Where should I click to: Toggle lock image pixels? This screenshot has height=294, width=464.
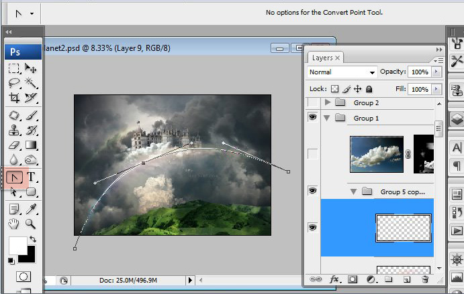pos(346,89)
